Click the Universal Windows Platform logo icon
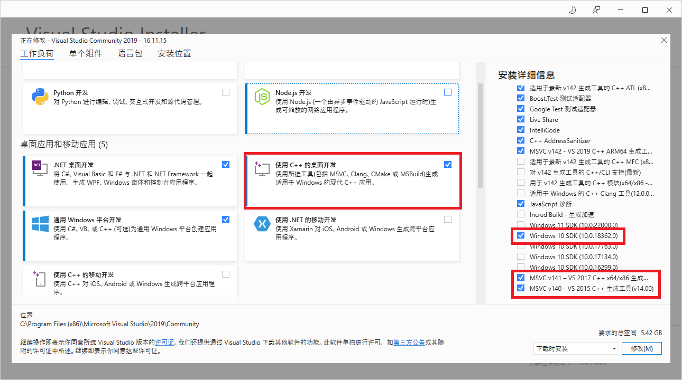 (x=40, y=224)
